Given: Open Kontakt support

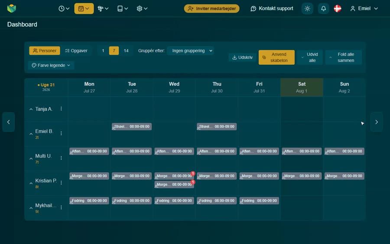Looking at the screenshot, I should 272,9.
